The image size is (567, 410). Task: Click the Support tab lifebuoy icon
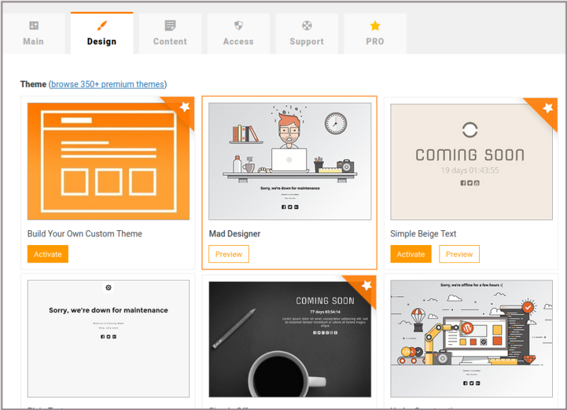point(306,25)
